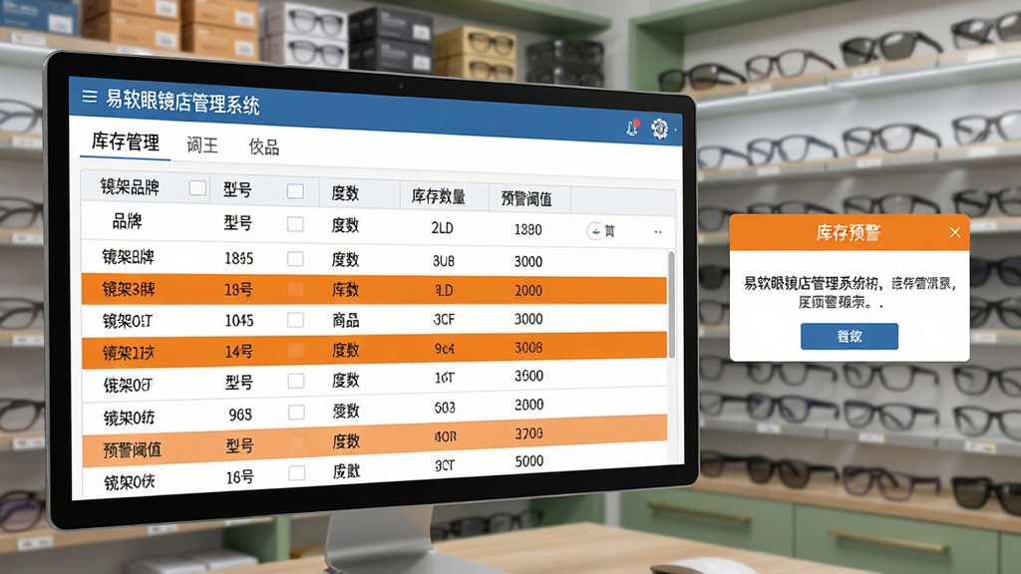The width and height of the screenshot is (1021, 574).
Task: Check the checkbox in the 16T row
Action: pos(296,381)
